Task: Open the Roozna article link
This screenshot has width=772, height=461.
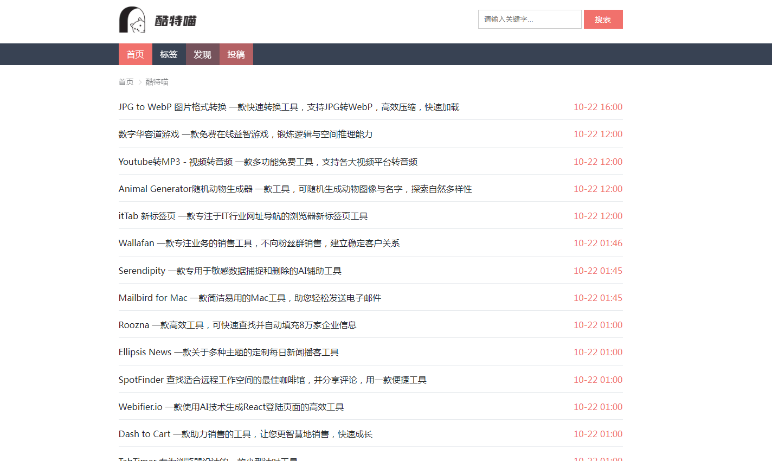Action: [237, 325]
